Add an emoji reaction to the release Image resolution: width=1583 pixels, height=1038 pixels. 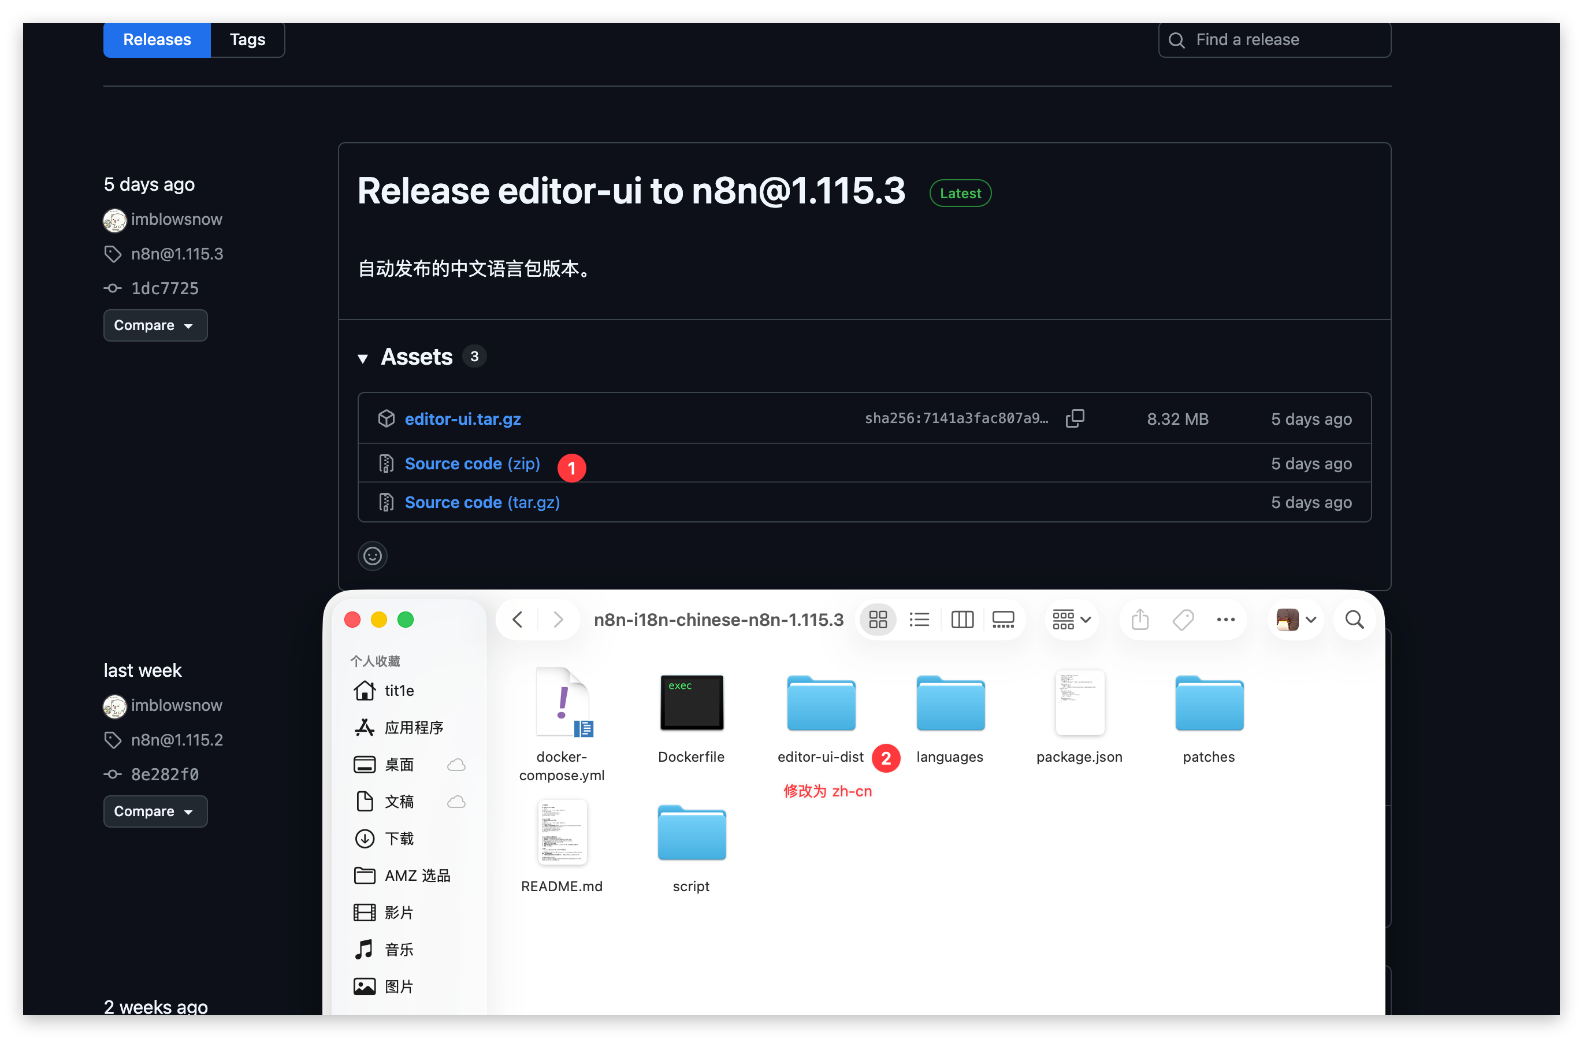pyautogui.click(x=373, y=555)
